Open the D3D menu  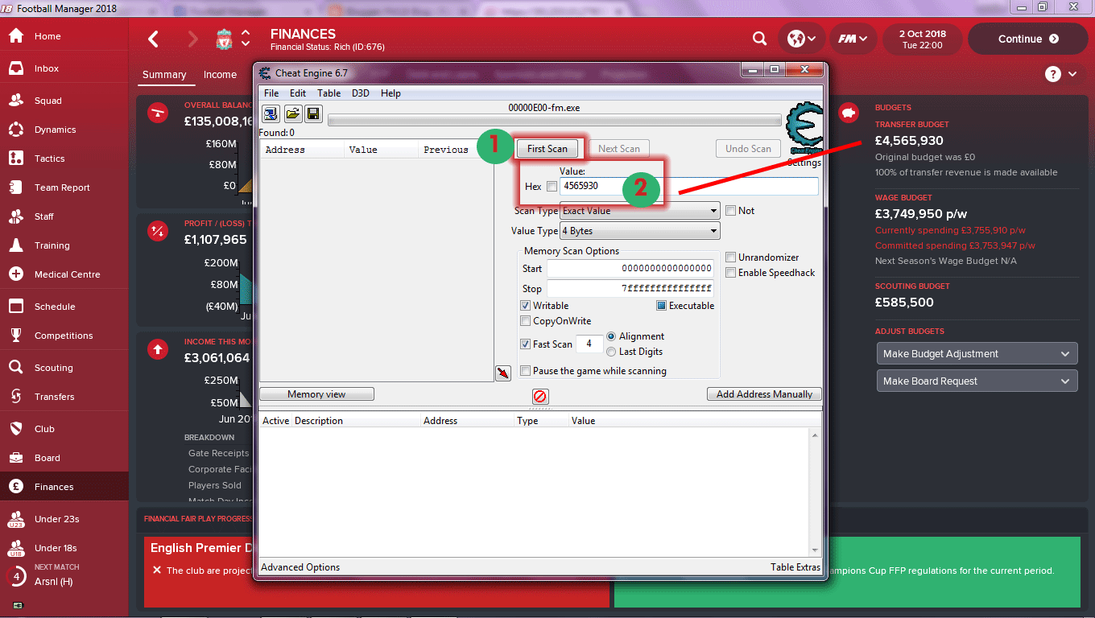point(361,93)
